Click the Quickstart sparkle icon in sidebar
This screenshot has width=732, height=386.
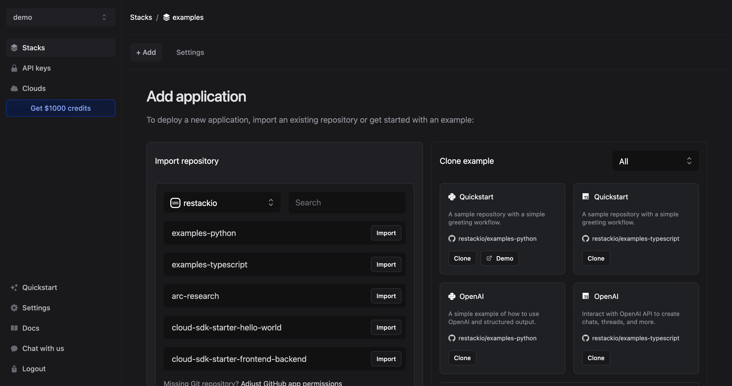pyautogui.click(x=14, y=287)
